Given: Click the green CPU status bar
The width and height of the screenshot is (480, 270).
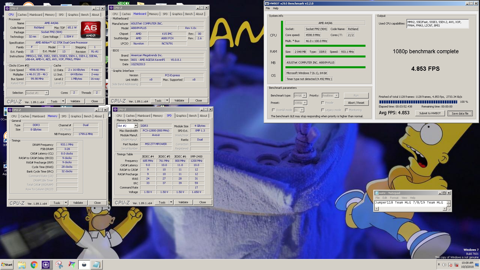Looking at the screenshot, I should [325, 46].
